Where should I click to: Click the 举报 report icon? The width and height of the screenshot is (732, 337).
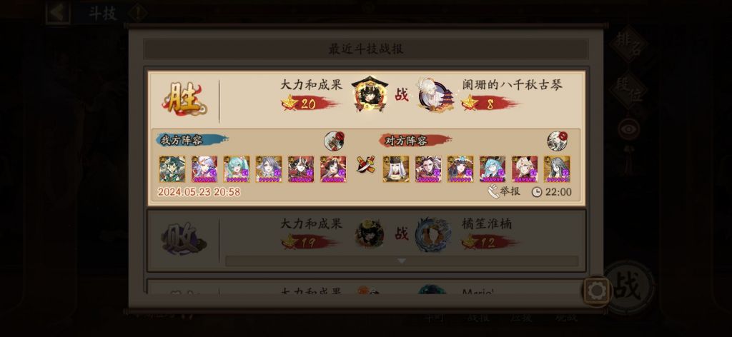[x=504, y=191]
